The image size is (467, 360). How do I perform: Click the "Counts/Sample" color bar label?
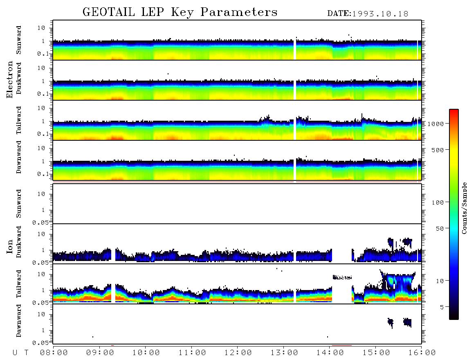click(464, 208)
